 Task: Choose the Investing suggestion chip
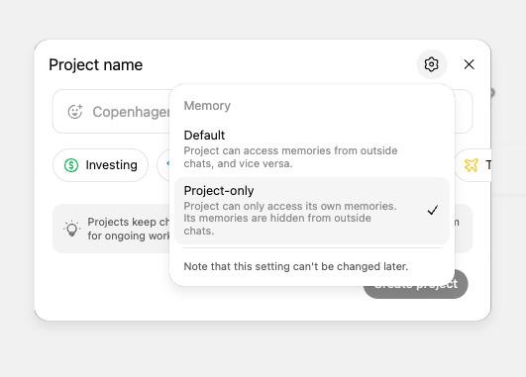100,165
